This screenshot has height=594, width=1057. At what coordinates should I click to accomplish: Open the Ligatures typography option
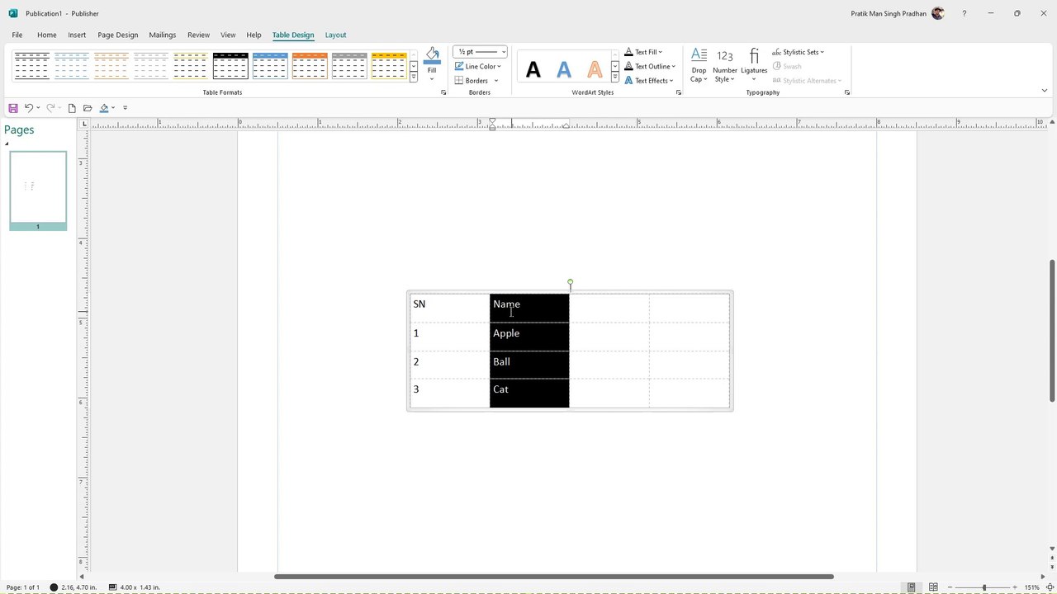point(754,65)
